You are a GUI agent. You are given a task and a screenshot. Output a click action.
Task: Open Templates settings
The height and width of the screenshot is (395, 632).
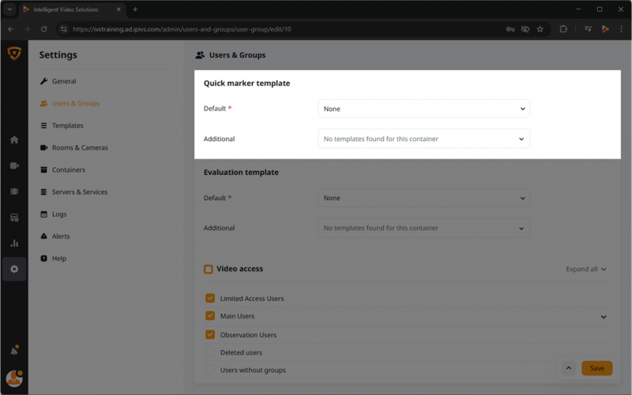pyautogui.click(x=67, y=125)
